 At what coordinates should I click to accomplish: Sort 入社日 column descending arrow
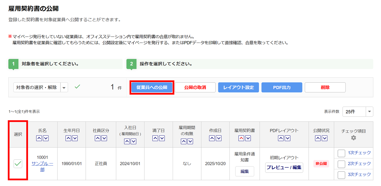coord(133,142)
